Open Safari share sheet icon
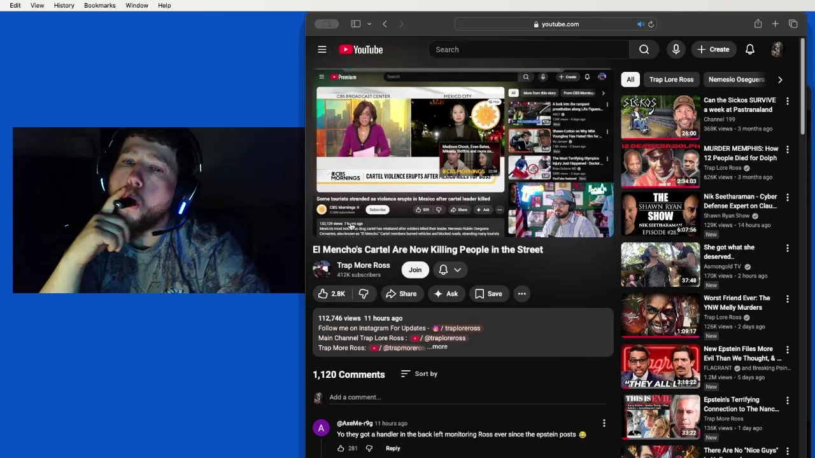Viewport: 815px width, 458px height. click(758, 24)
